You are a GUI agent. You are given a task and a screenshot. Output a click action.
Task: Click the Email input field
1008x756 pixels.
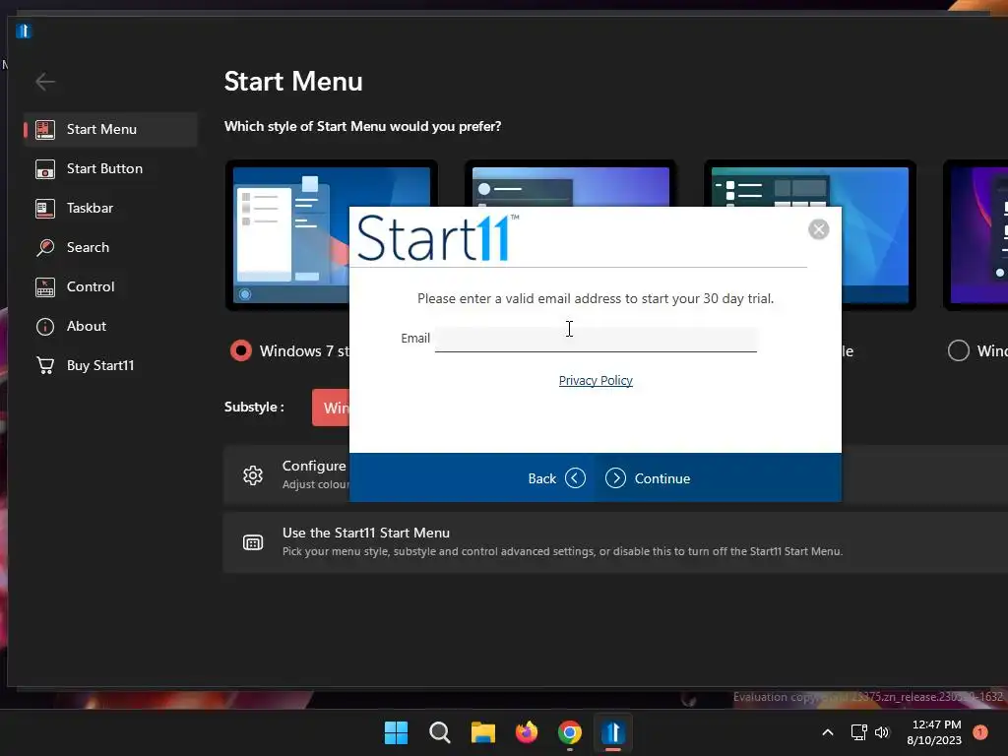596,339
